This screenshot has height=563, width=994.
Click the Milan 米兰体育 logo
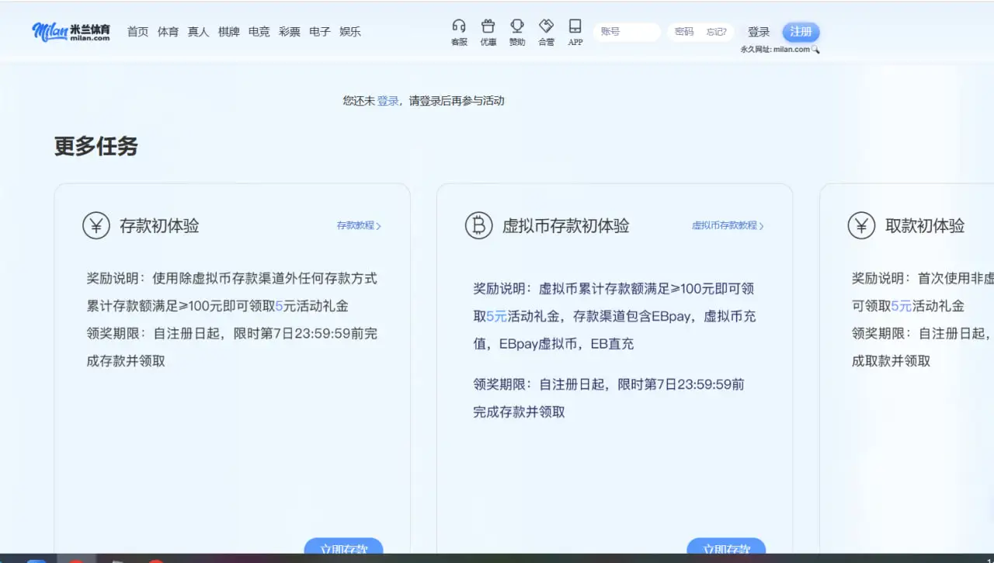coord(71,32)
